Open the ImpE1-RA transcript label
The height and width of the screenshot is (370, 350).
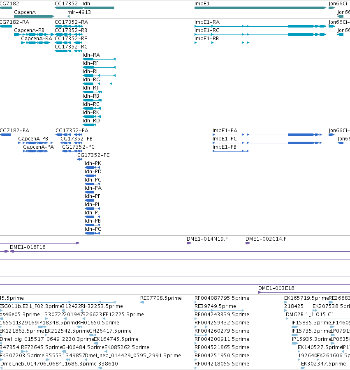207,22
